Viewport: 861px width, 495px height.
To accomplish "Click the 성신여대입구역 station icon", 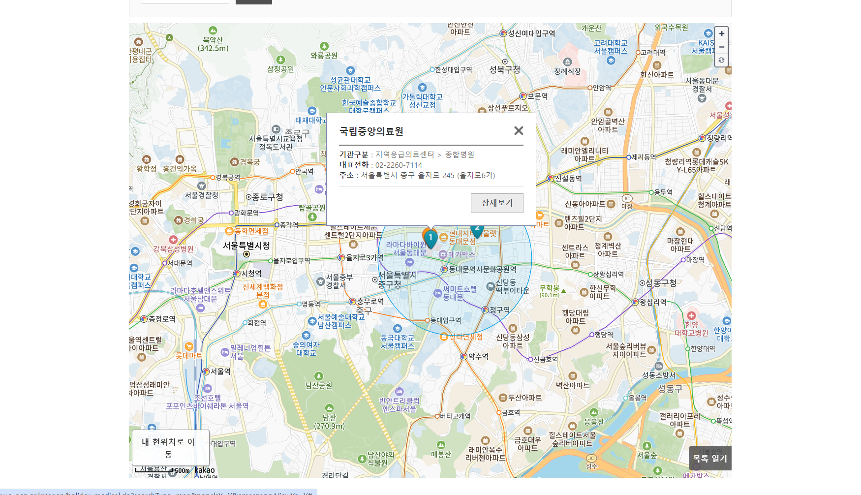I will pyautogui.click(x=503, y=33).
